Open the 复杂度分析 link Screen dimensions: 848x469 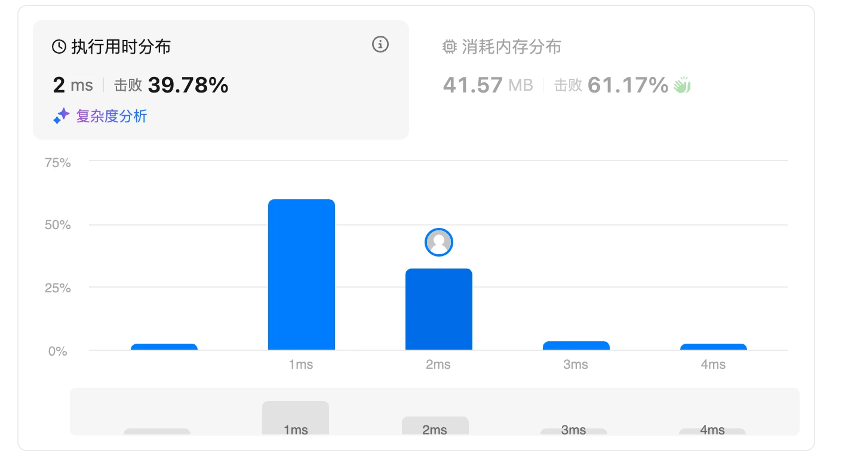111,116
